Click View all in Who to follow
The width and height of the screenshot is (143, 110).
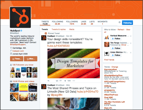point(117,31)
